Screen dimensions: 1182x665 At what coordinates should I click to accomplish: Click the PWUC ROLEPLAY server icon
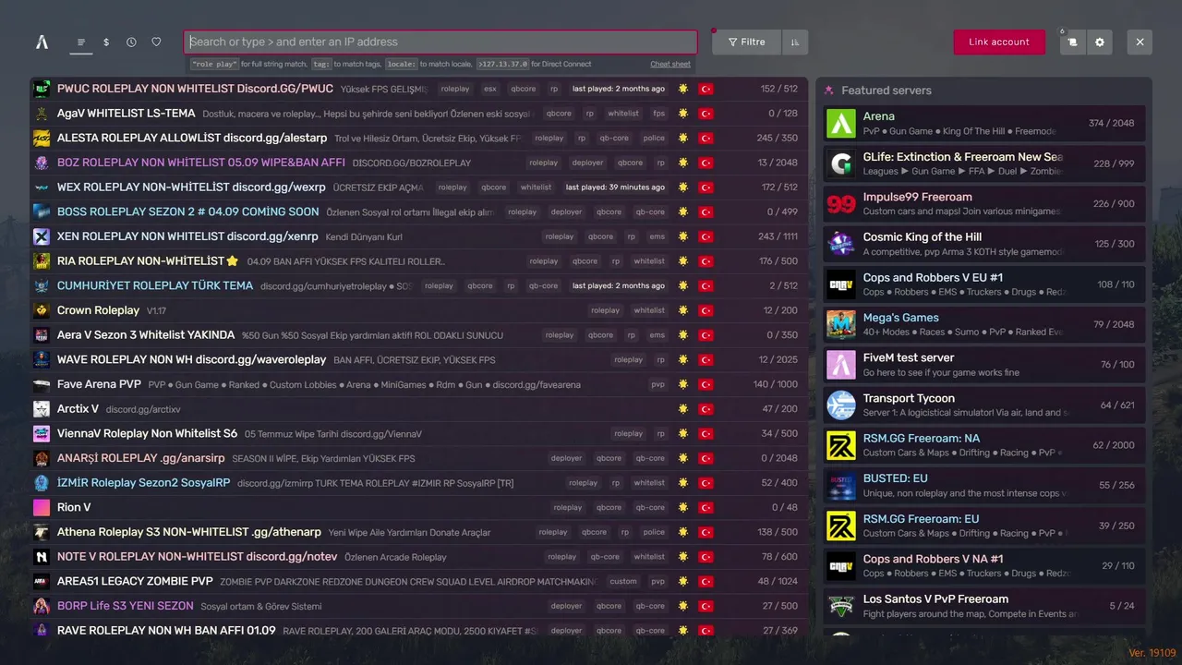[42, 89]
